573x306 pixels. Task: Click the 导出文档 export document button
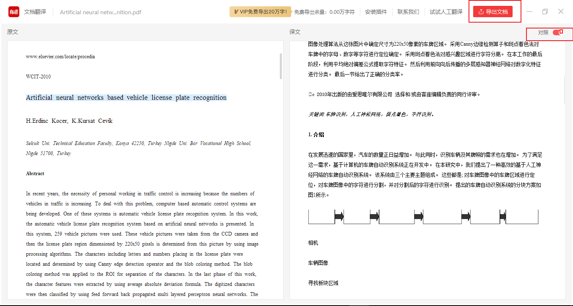pyautogui.click(x=493, y=12)
